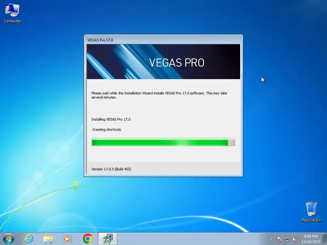Launch Google Chrome from the taskbar
The image size is (327, 245).
(x=87, y=239)
